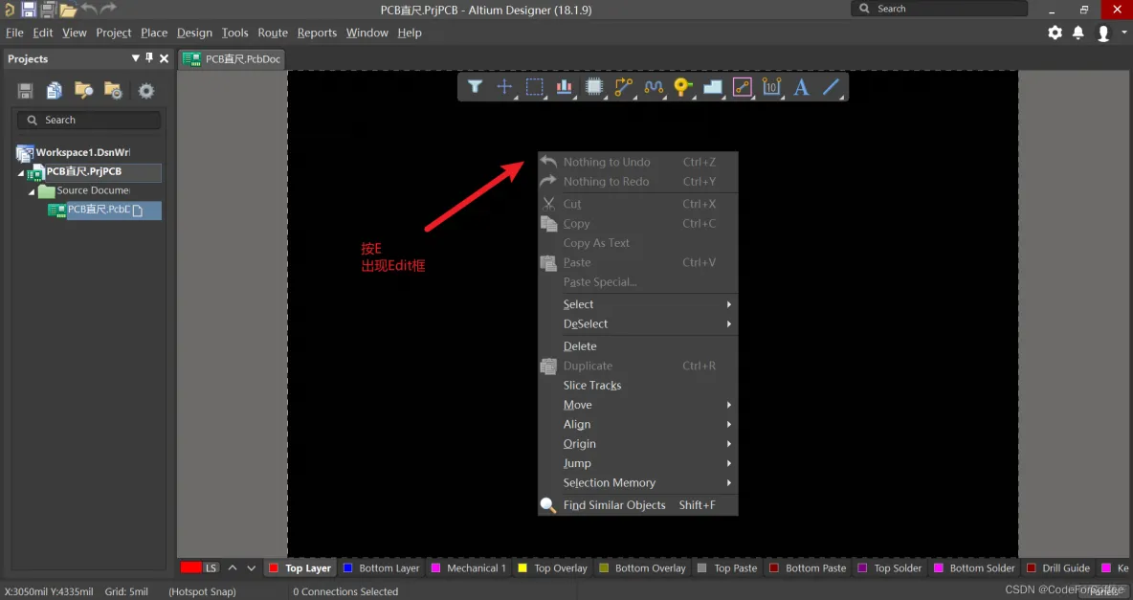The image size is (1133, 600).
Task: Open the Place menu
Action: [154, 33]
